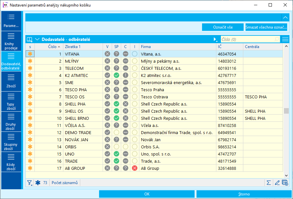Toggle the selection star for SHELL OS row

point(30,111)
